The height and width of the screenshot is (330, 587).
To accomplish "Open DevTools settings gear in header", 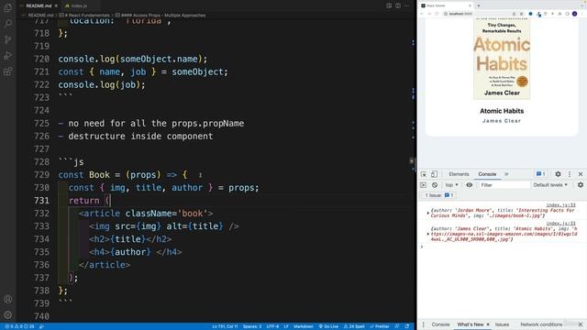I will coord(558,174).
